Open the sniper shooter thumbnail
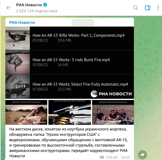The image size is (162, 160). 26,112
